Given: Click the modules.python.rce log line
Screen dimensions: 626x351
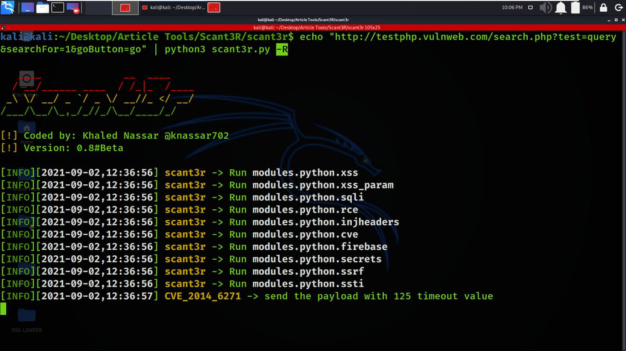Looking at the screenshot, I should click(179, 210).
